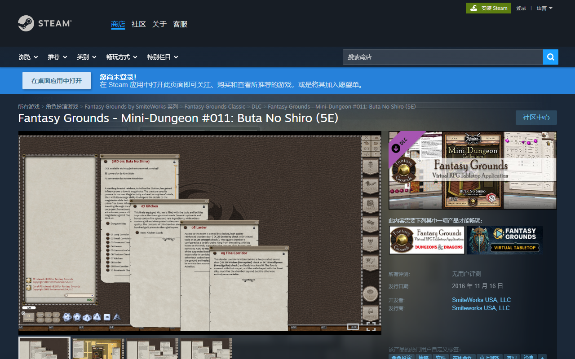Follow the 角色扮演游戏 breadcrumb link
The width and height of the screenshot is (575, 359).
click(62, 107)
